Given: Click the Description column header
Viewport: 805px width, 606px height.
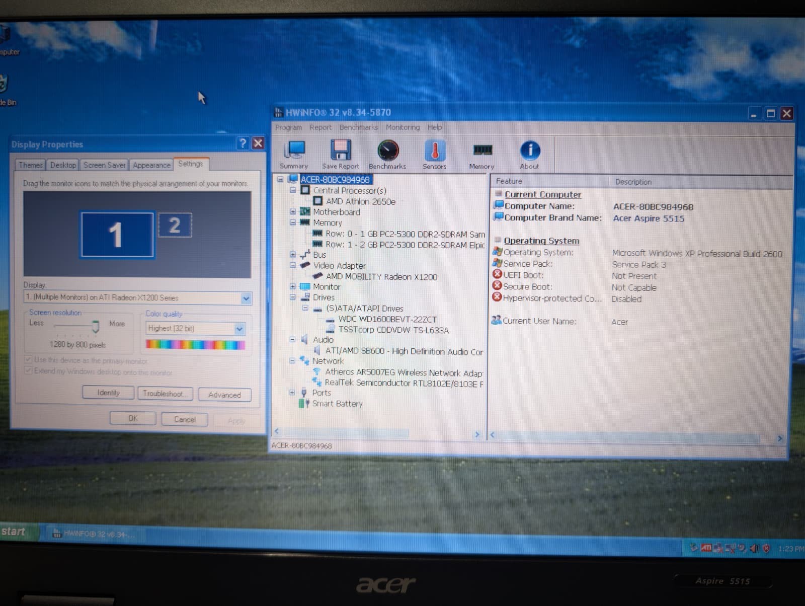Looking at the screenshot, I should [633, 182].
